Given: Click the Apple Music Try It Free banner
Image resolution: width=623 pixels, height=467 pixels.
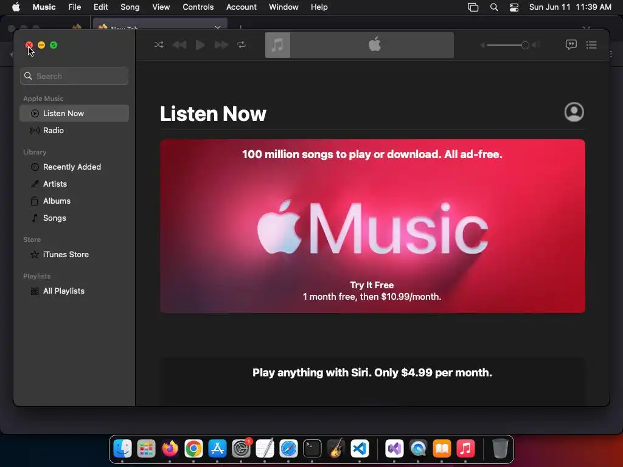Looking at the screenshot, I should 372,226.
